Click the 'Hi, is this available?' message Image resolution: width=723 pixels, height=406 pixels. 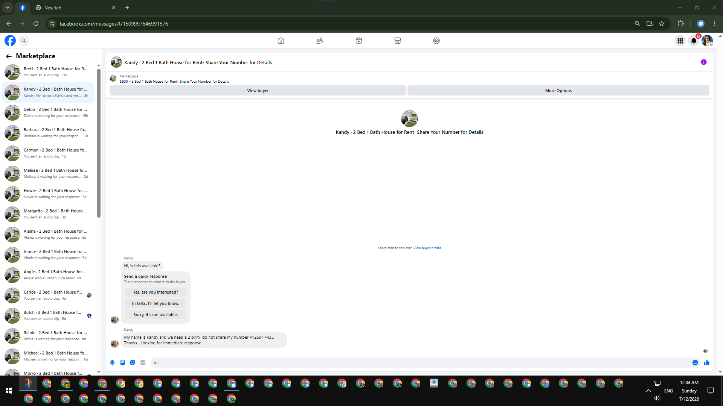(x=142, y=266)
